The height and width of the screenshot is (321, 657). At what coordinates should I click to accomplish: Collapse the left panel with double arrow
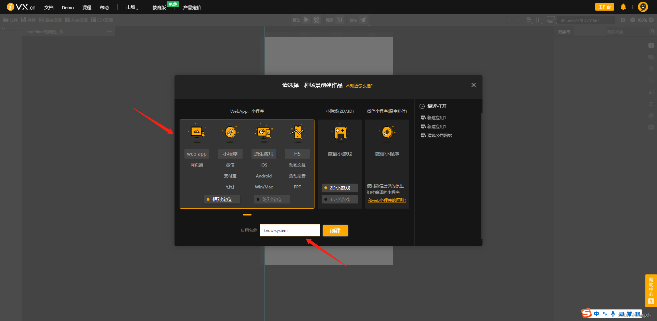click(x=4, y=28)
